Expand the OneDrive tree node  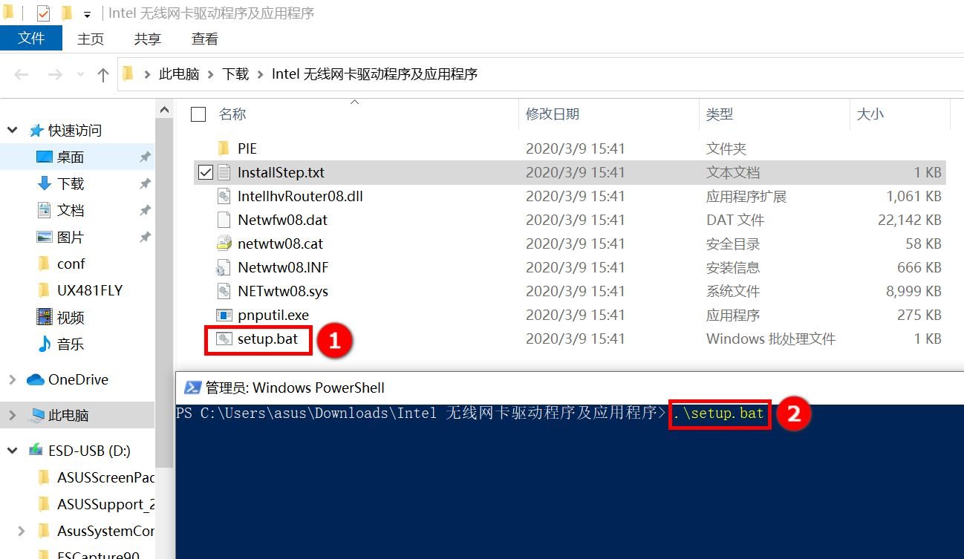[x=12, y=379]
